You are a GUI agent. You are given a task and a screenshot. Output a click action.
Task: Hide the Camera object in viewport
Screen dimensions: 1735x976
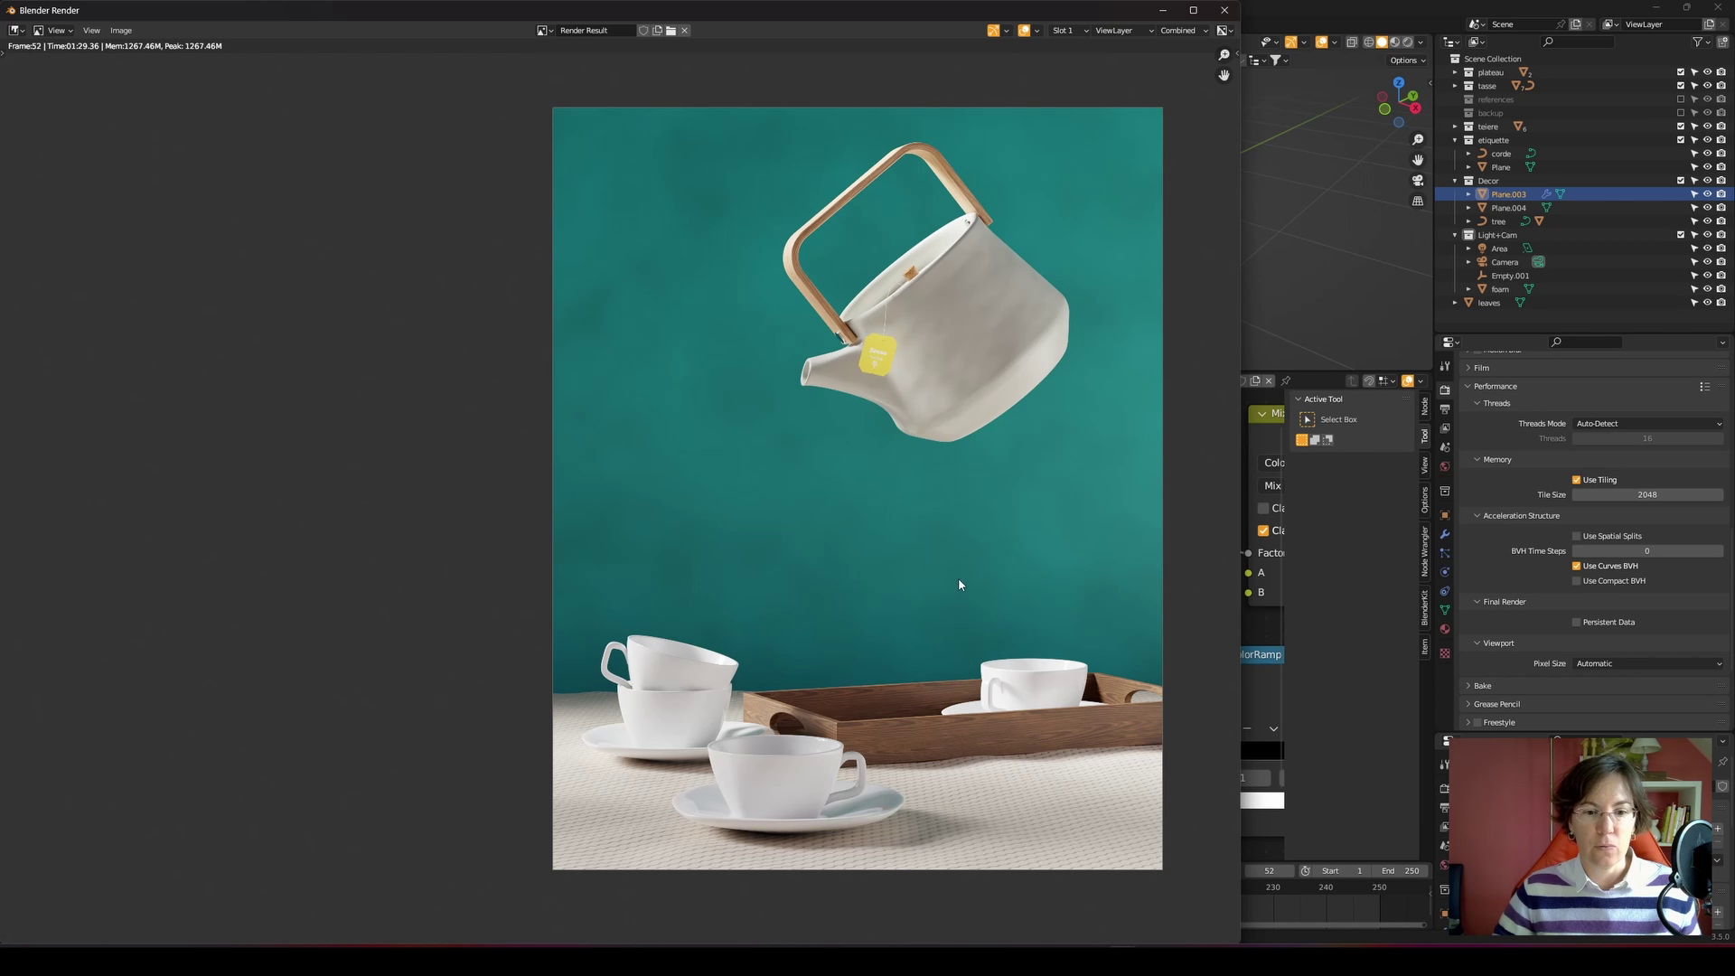point(1707,262)
